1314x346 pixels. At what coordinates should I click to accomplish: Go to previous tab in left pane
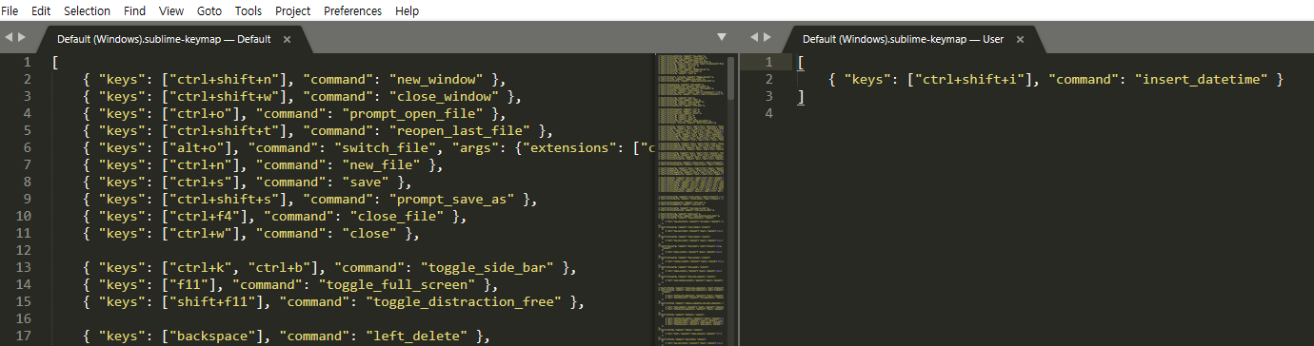[x=8, y=38]
